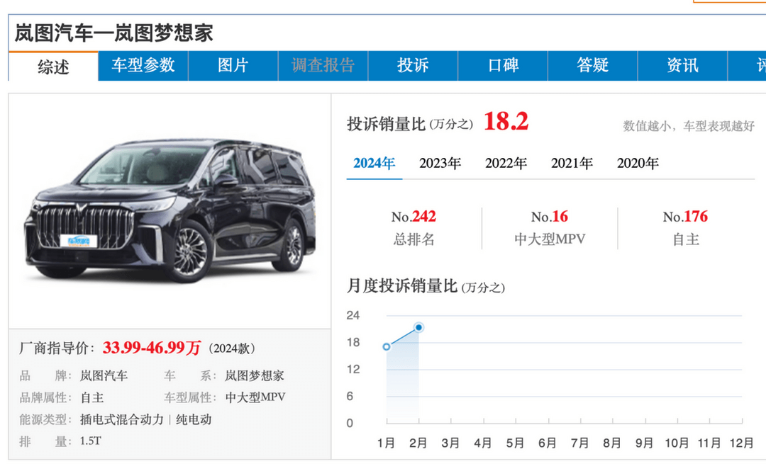Open the 图片 tab

(233, 65)
